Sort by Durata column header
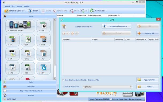163x102 pixels. coord(130,40)
